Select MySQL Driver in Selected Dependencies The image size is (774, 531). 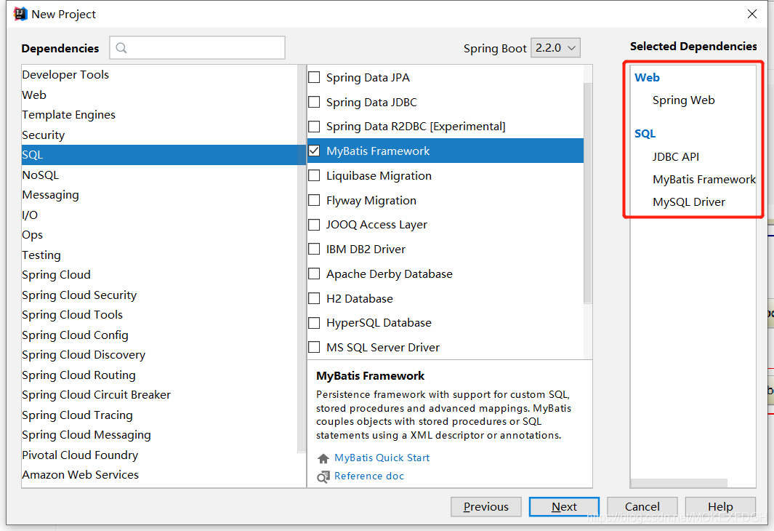(x=688, y=202)
